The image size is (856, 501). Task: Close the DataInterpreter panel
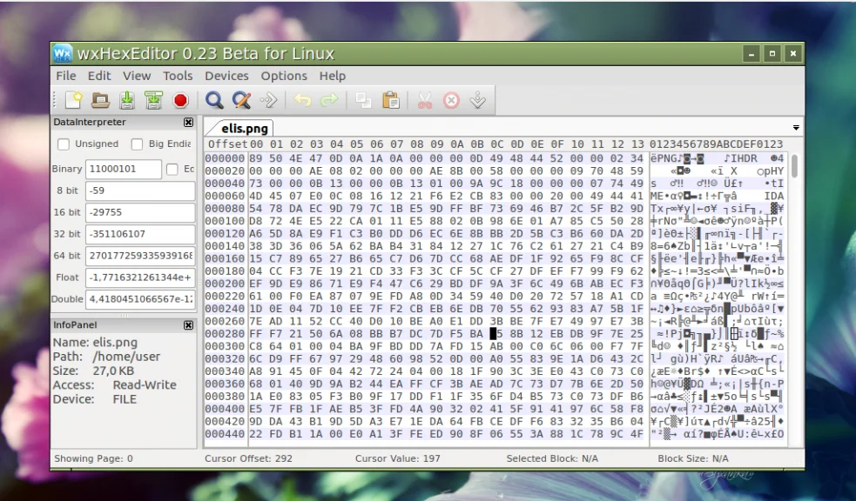pyautogui.click(x=188, y=122)
